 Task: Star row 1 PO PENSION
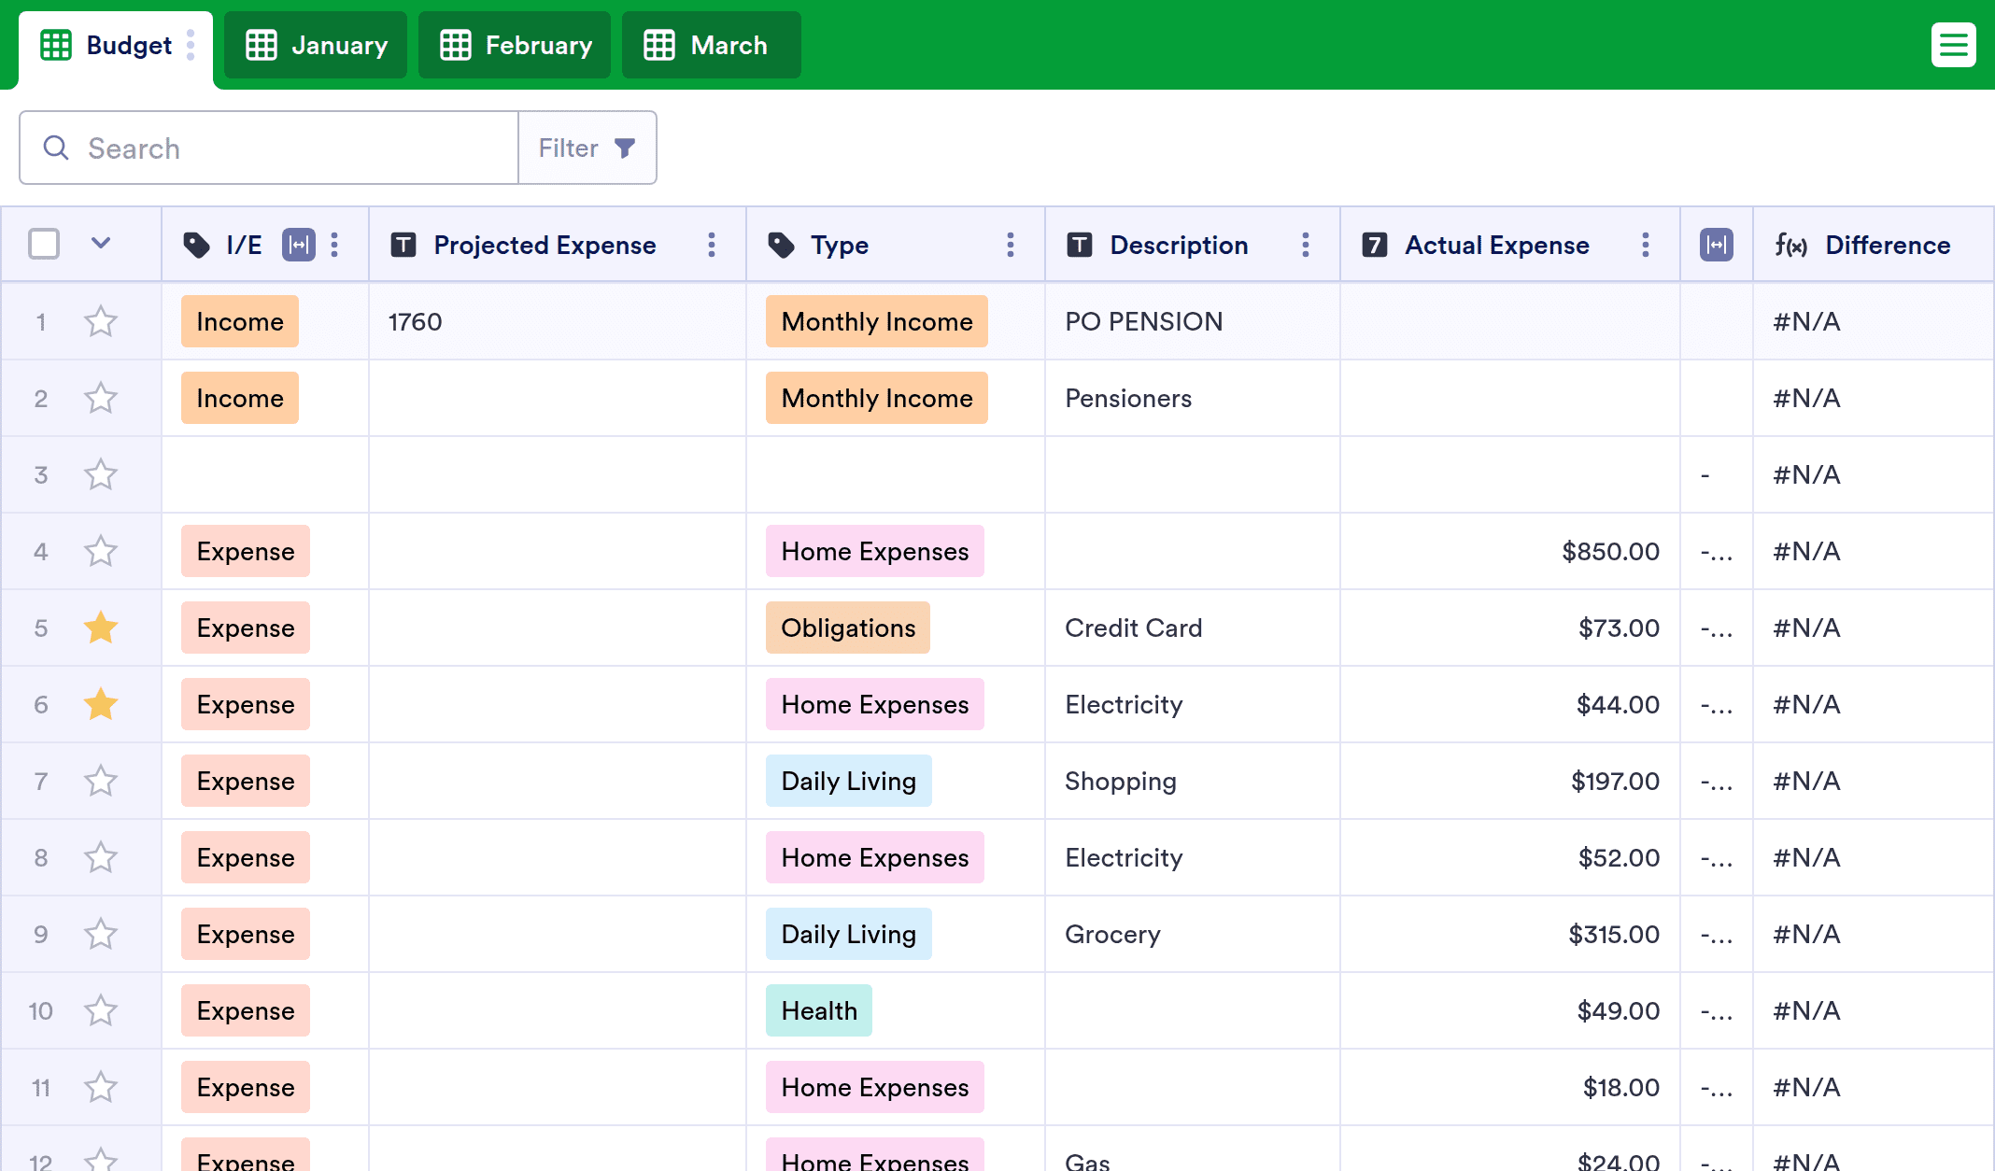coord(101,321)
